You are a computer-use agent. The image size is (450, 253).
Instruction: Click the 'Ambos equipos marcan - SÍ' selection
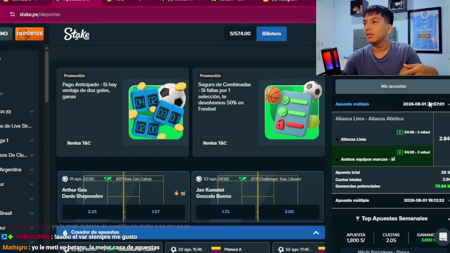point(368,160)
